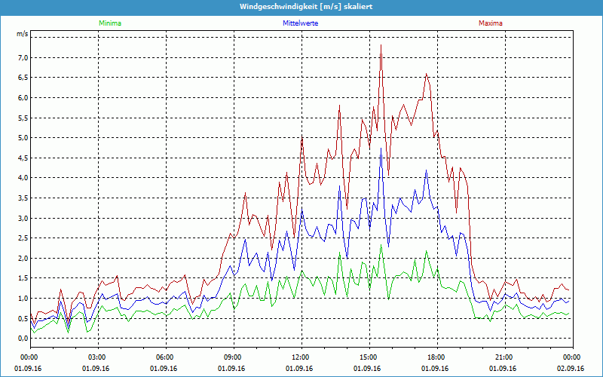This screenshot has height=377, width=603.
Task: Select the 06:00 time axis label
Action: pyautogui.click(x=165, y=357)
